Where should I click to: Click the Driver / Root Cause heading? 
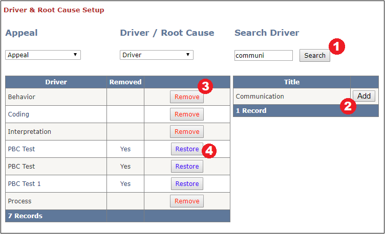(x=167, y=33)
